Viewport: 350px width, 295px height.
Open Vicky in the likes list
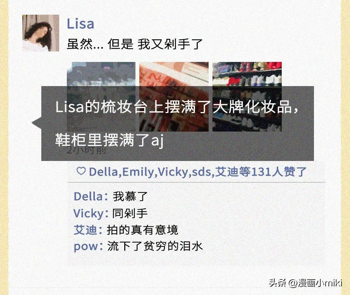point(173,172)
